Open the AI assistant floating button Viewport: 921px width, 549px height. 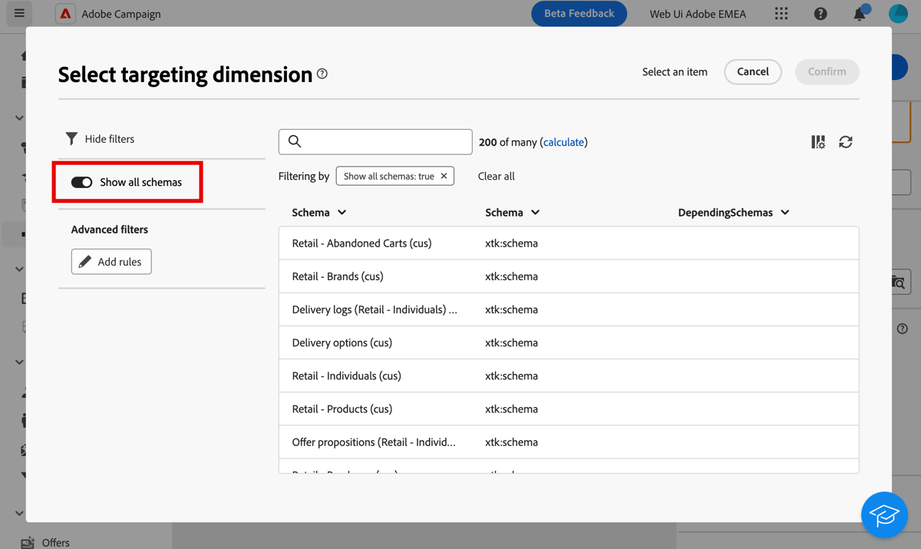coord(884,514)
